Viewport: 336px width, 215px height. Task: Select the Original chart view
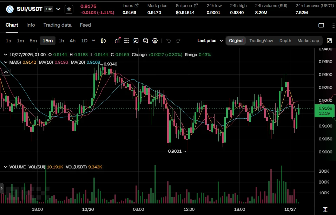[236, 41]
